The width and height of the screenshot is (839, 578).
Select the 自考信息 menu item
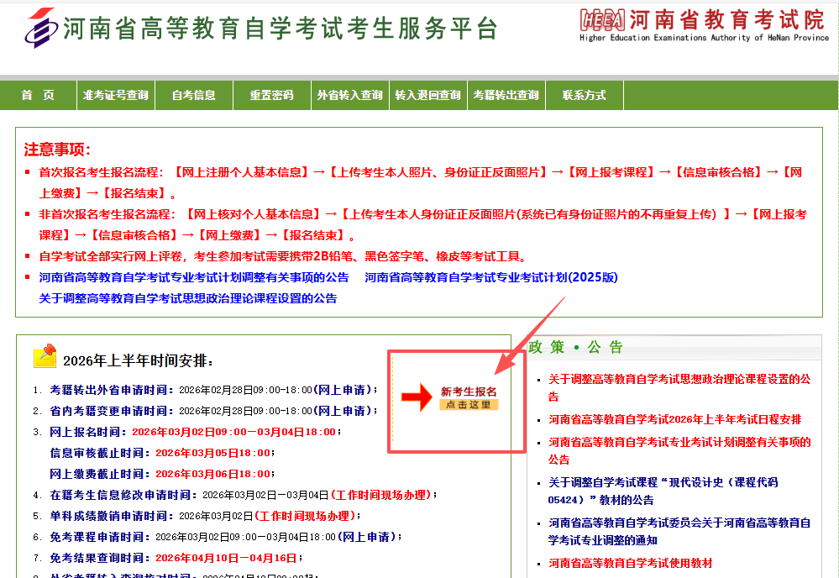click(x=194, y=95)
